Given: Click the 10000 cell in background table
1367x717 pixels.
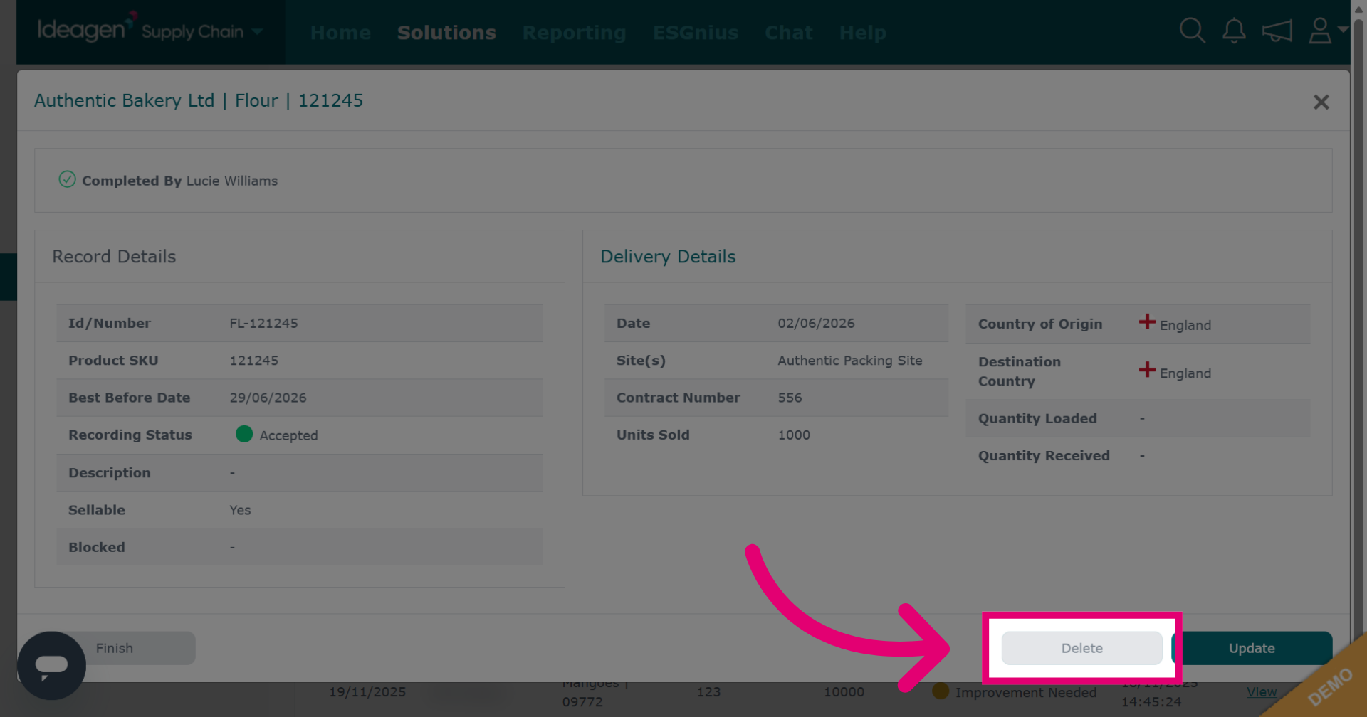Looking at the screenshot, I should point(844,691).
